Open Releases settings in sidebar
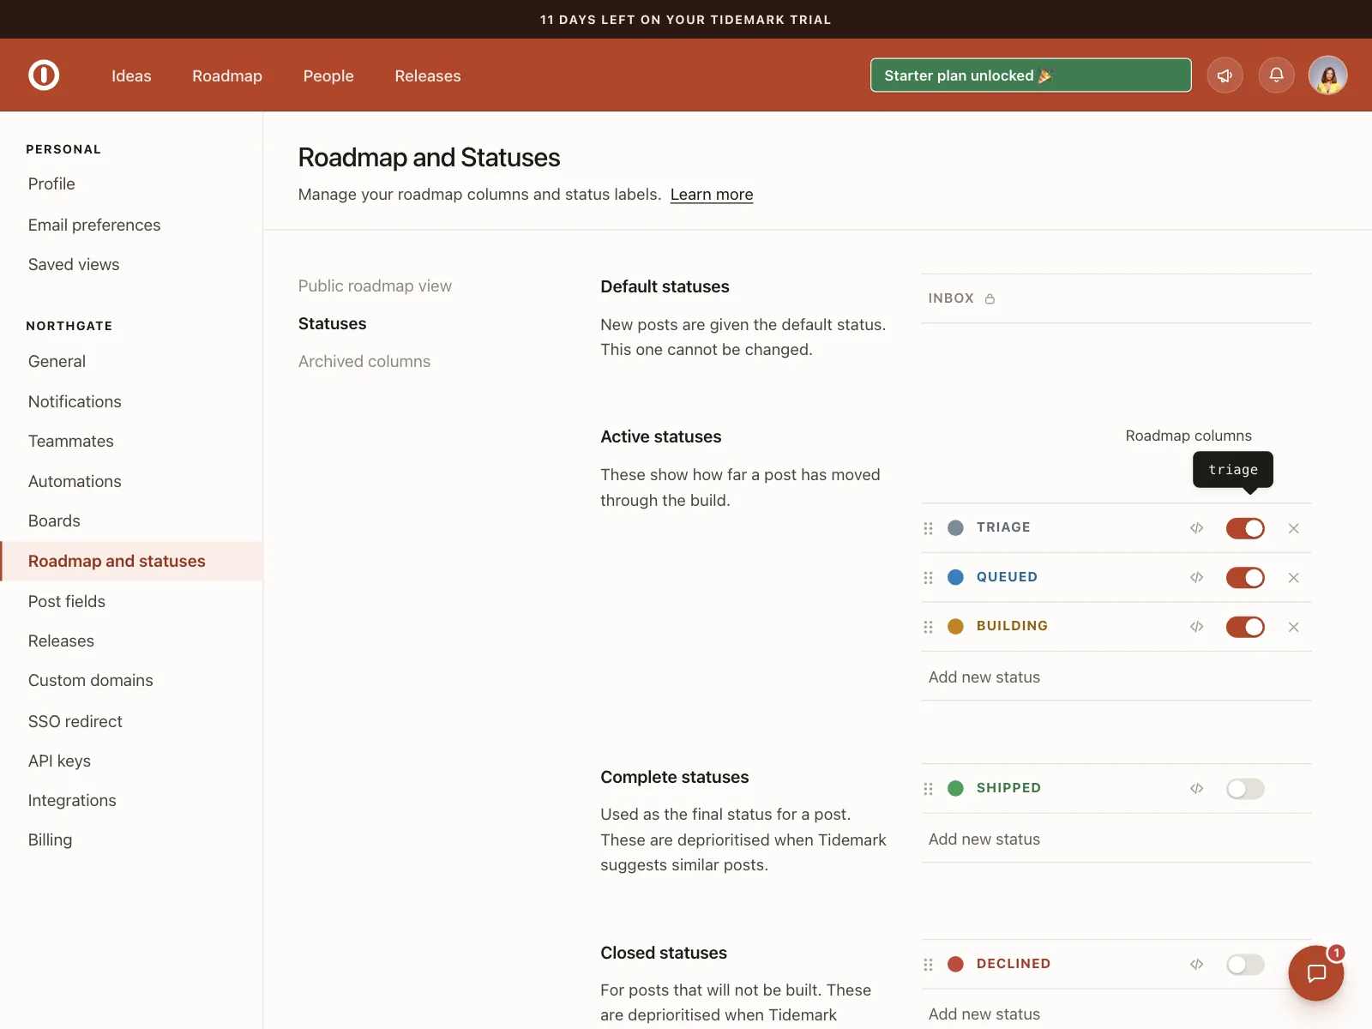The image size is (1372, 1029). (x=61, y=641)
